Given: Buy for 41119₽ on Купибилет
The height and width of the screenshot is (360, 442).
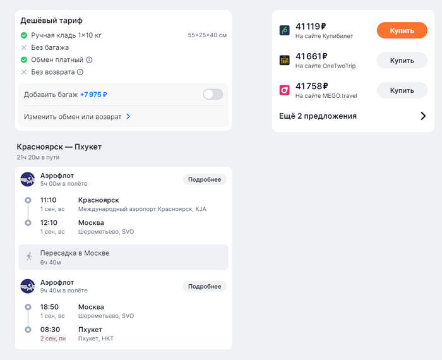Looking at the screenshot, I should (402, 30).
